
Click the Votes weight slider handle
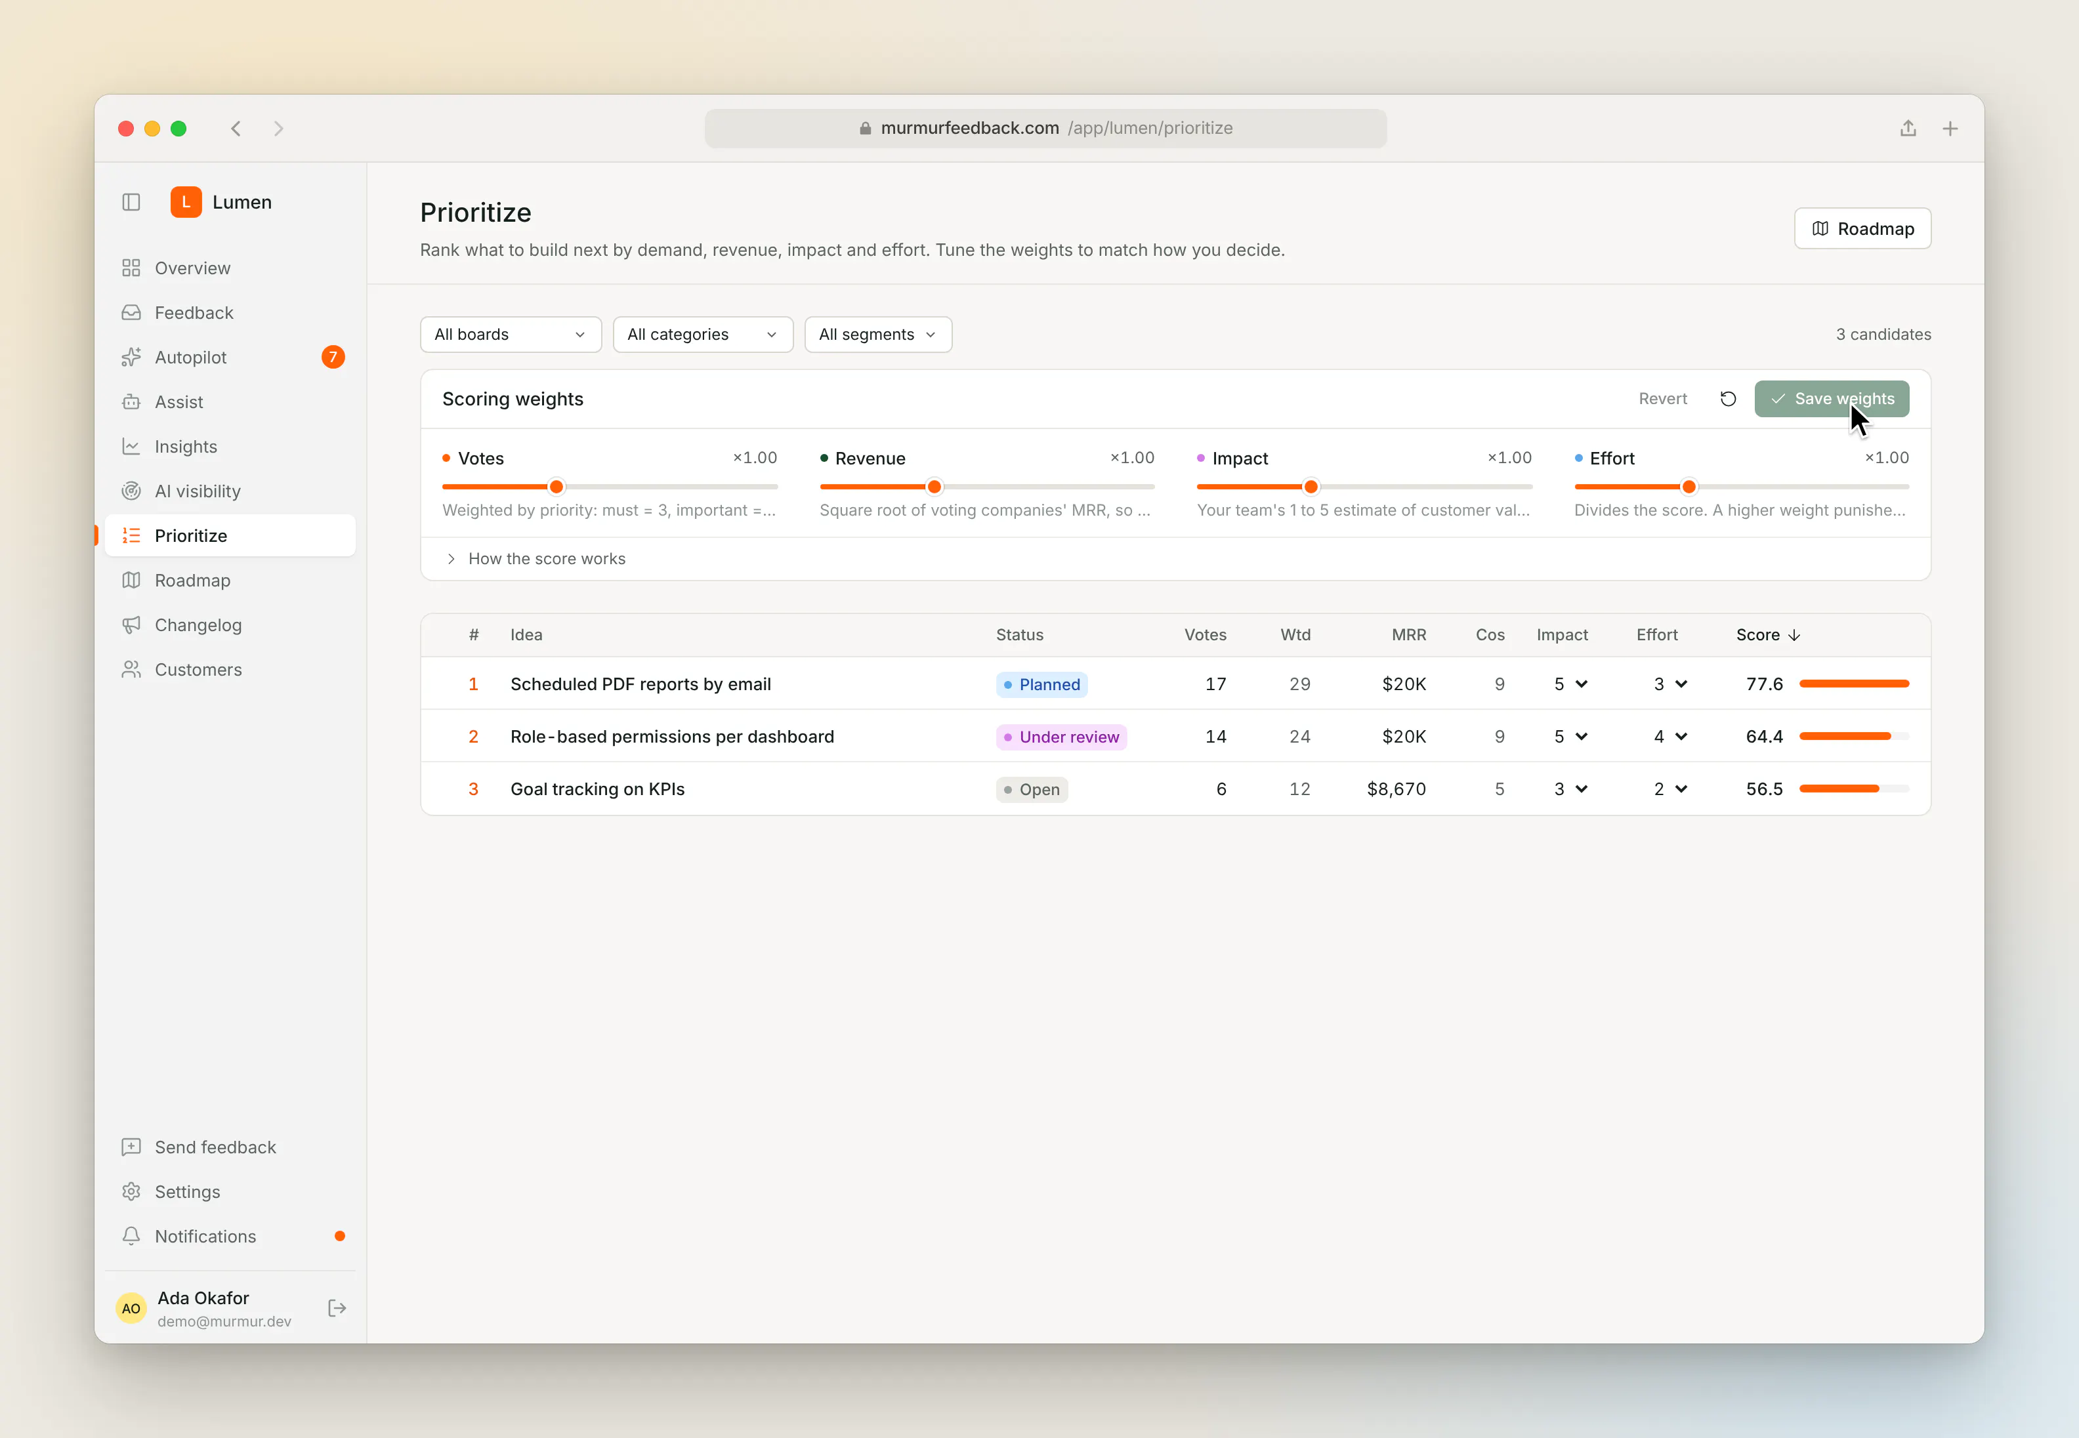click(x=557, y=487)
